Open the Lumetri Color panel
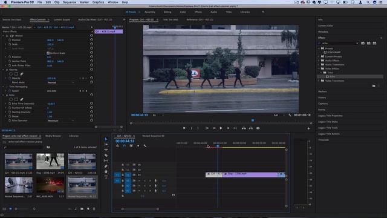This screenshot has height=218, width=387. point(325,25)
